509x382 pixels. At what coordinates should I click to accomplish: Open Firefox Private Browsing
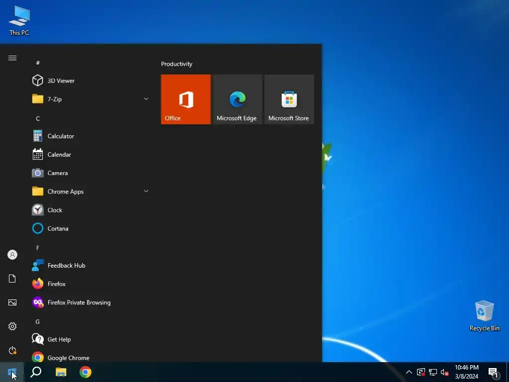click(89, 302)
